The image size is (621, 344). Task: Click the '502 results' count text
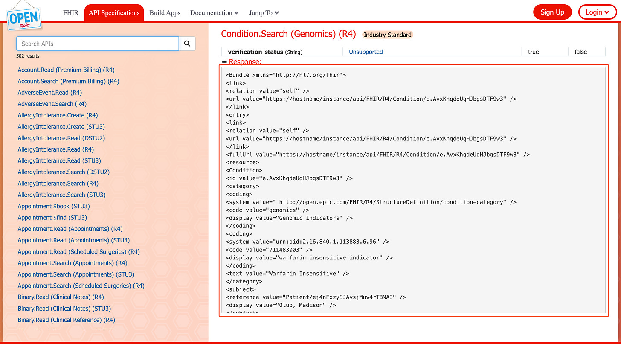(x=28, y=56)
